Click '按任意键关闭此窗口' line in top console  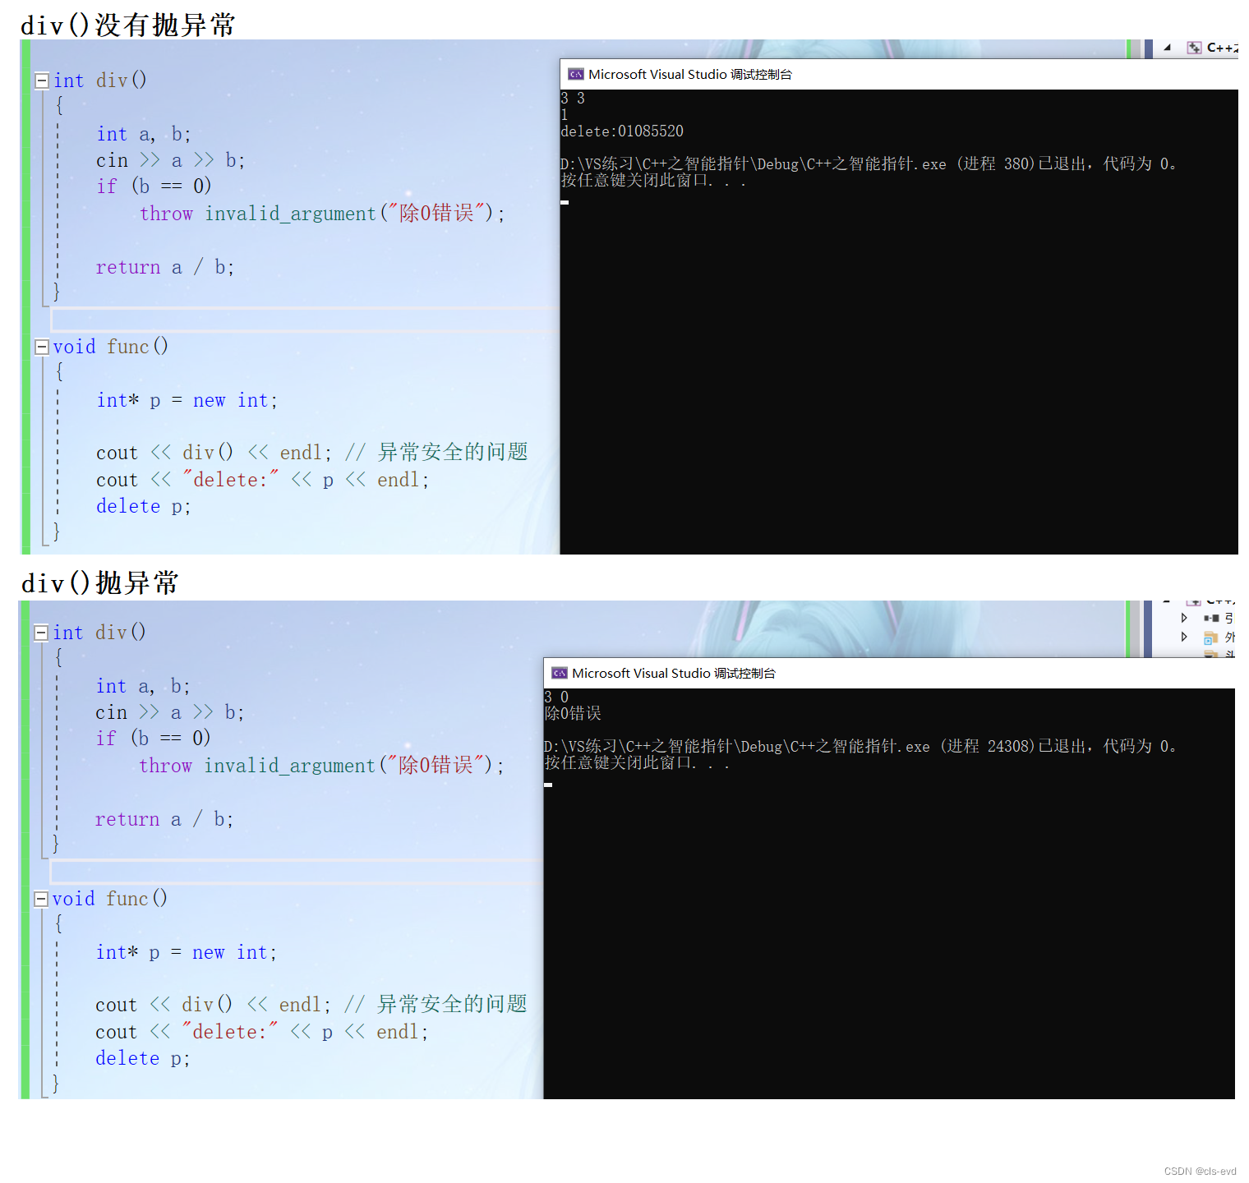coord(653,180)
